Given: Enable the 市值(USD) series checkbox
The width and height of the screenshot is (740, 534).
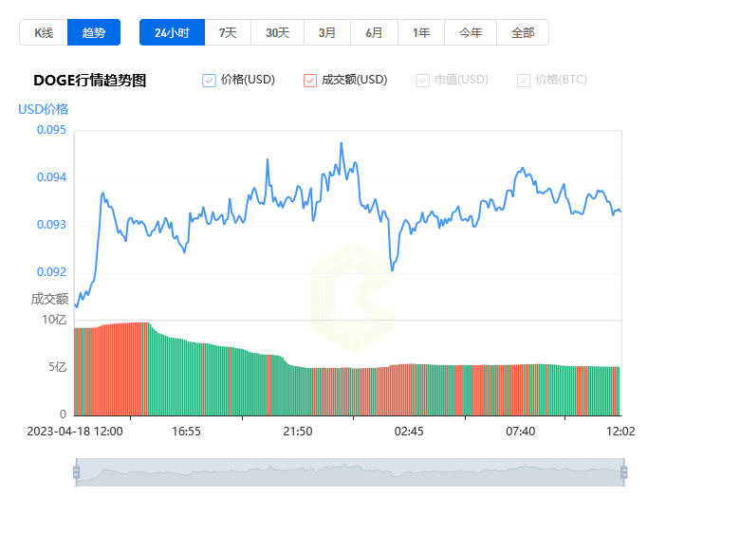Looking at the screenshot, I should point(422,81).
